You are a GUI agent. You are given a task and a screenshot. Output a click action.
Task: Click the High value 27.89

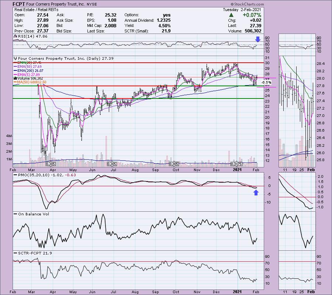click(42, 20)
